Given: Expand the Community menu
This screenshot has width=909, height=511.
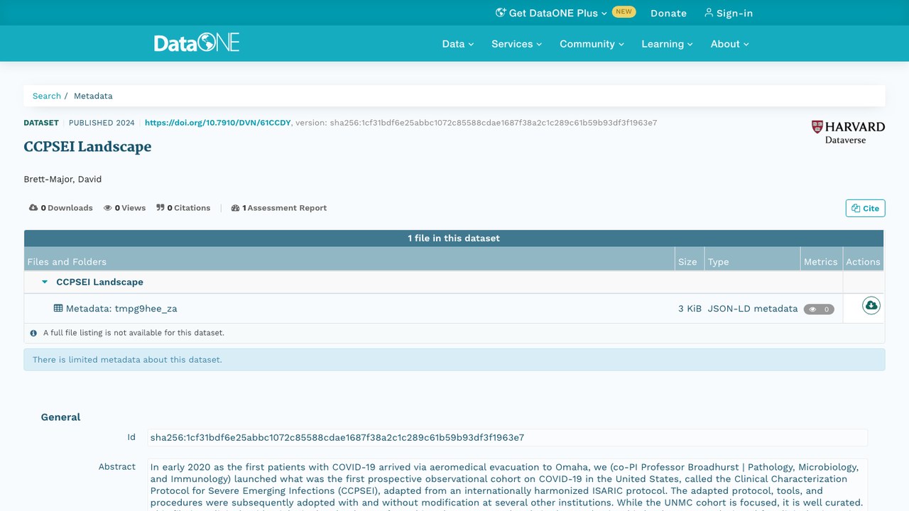Looking at the screenshot, I should [x=592, y=44].
